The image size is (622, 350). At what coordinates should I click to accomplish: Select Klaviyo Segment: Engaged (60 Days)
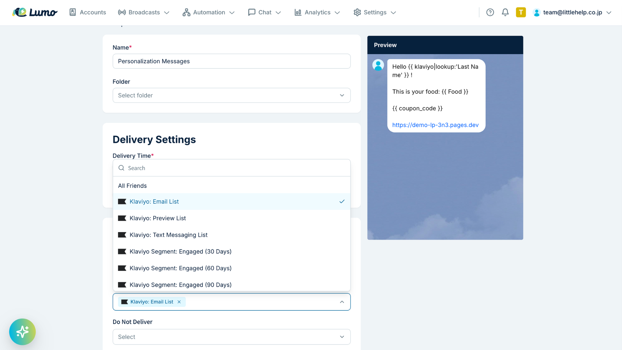click(232, 268)
